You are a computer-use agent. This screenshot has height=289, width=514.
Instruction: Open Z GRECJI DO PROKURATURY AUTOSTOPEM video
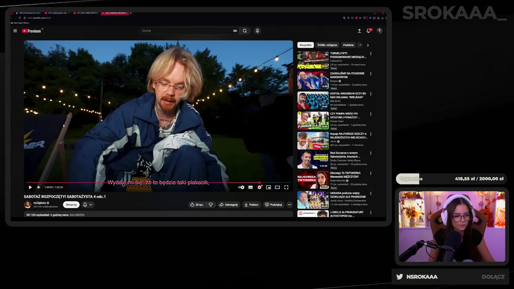tap(347, 214)
